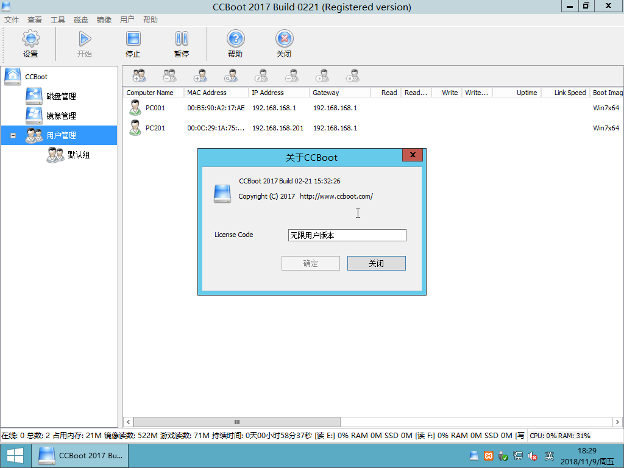Click the add user group icon
Viewport: 624px width, 468px height.
click(x=139, y=76)
